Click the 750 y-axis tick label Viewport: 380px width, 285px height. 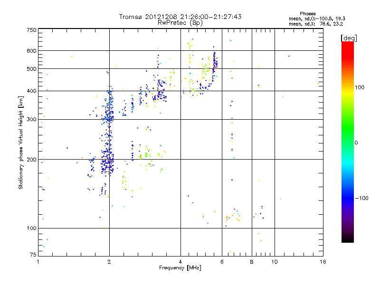click(x=32, y=30)
